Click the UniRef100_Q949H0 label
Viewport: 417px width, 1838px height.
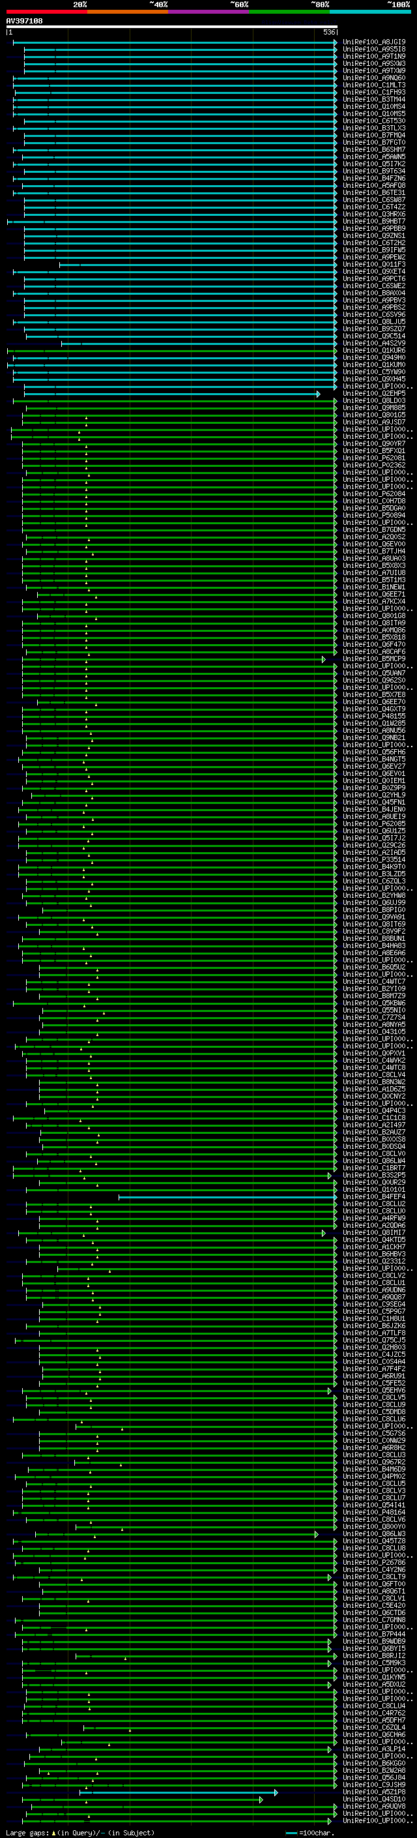click(x=374, y=357)
